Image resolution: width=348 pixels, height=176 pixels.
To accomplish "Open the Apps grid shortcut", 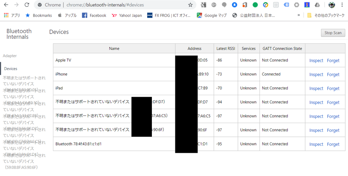I will click(x=12, y=15).
